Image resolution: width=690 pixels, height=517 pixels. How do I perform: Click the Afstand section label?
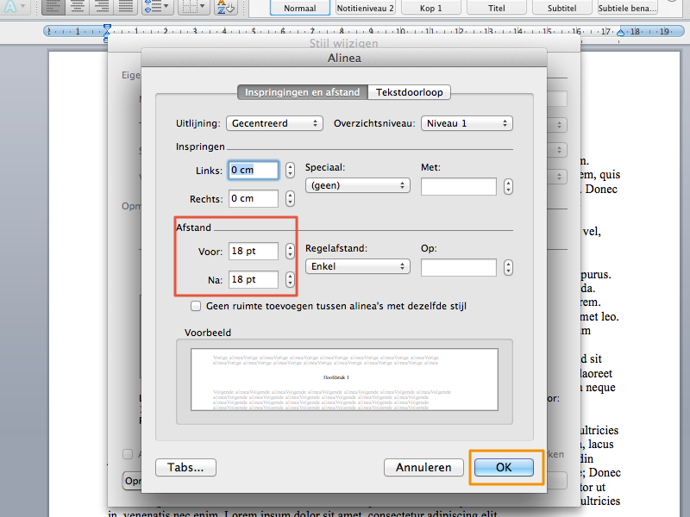[x=193, y=227]
